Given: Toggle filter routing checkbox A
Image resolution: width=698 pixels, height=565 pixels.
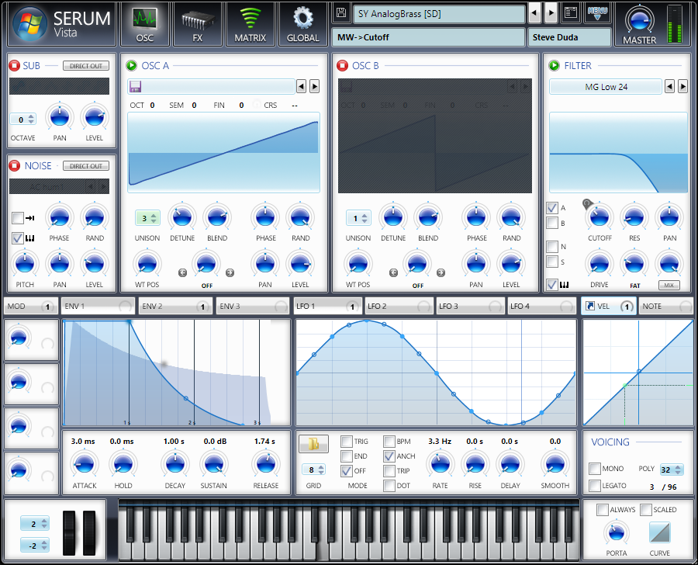Looking at the screenshot, I should (552, 208).
